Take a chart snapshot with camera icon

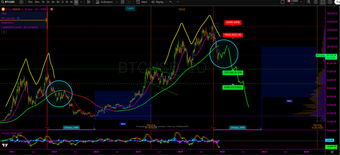pos(330,2)
